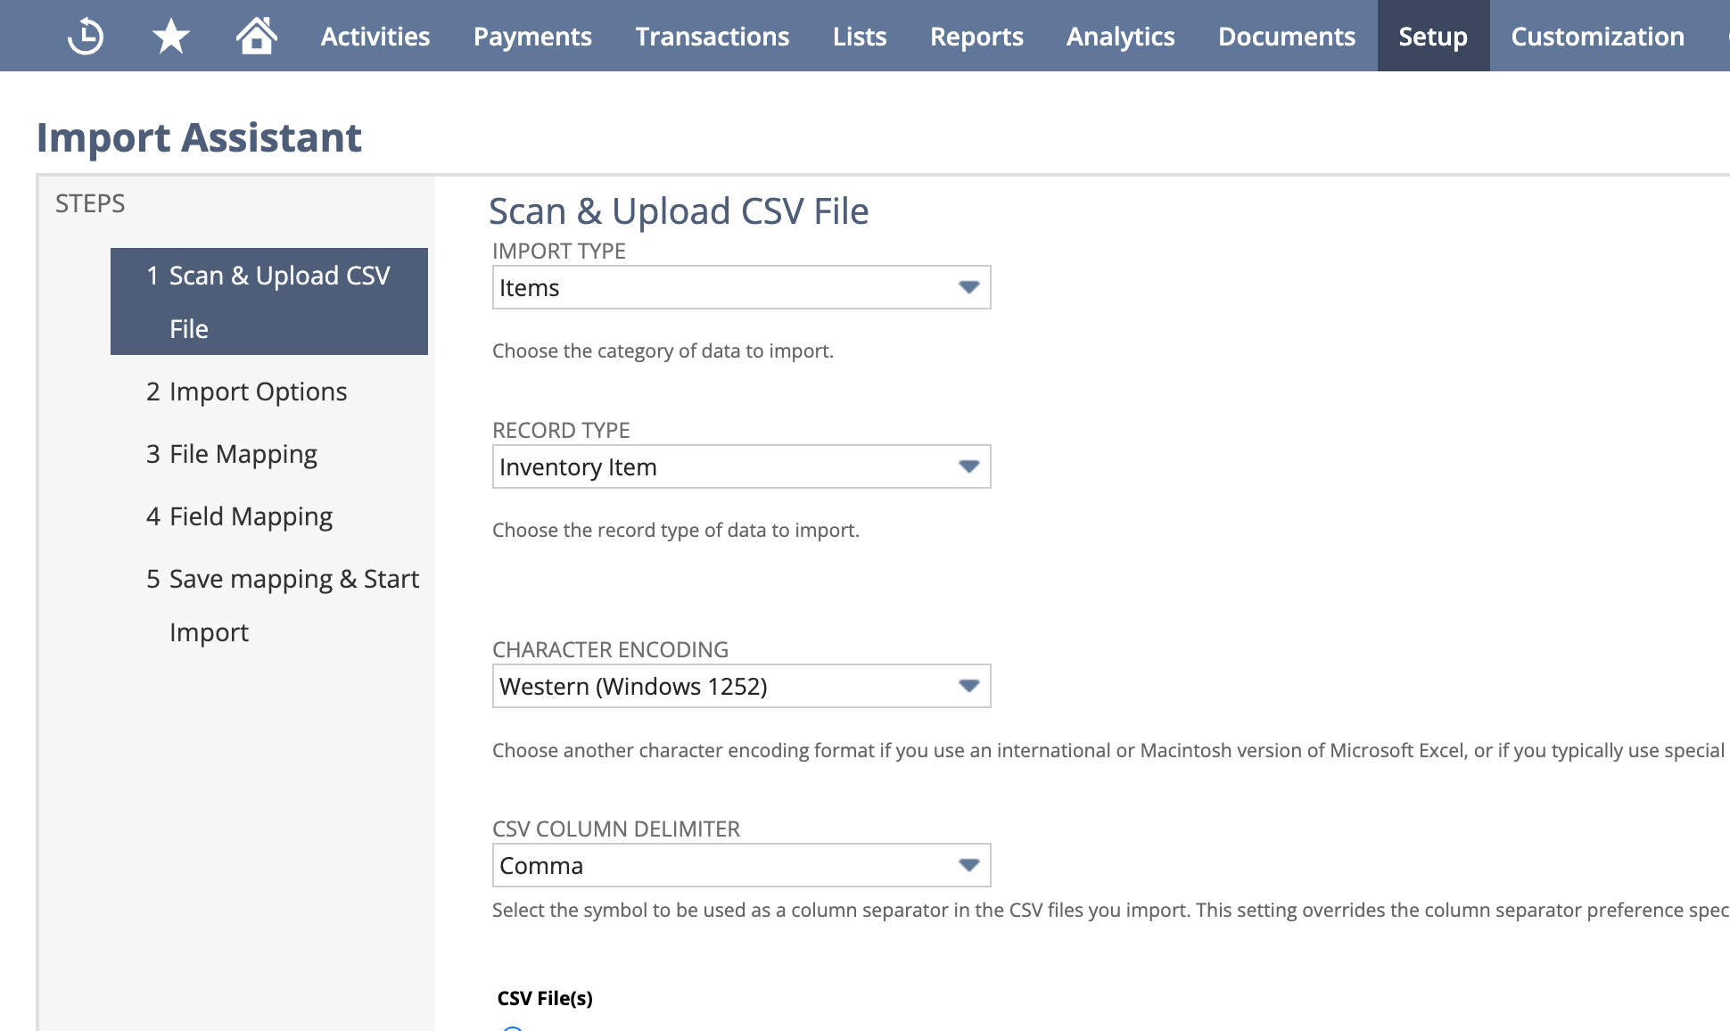Open the Import Type dropdown arrow

(968, 287)
